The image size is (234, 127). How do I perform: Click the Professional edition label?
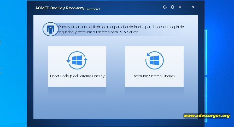[x=93, y=9]
